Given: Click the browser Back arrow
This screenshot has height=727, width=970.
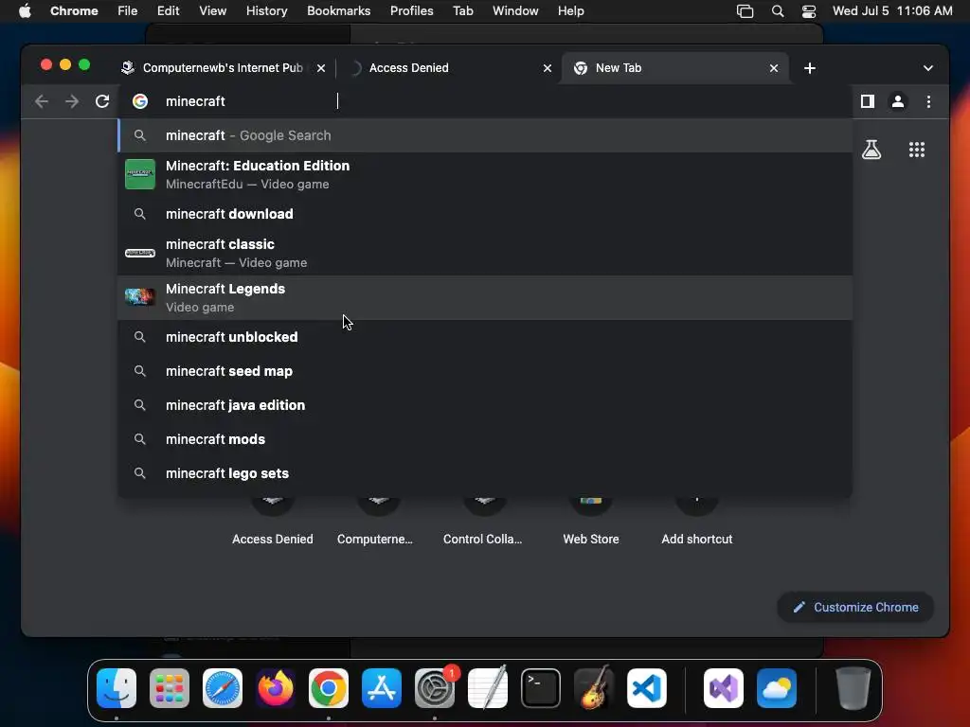Looking at the screenshot, I should click(x=42, y=101).
